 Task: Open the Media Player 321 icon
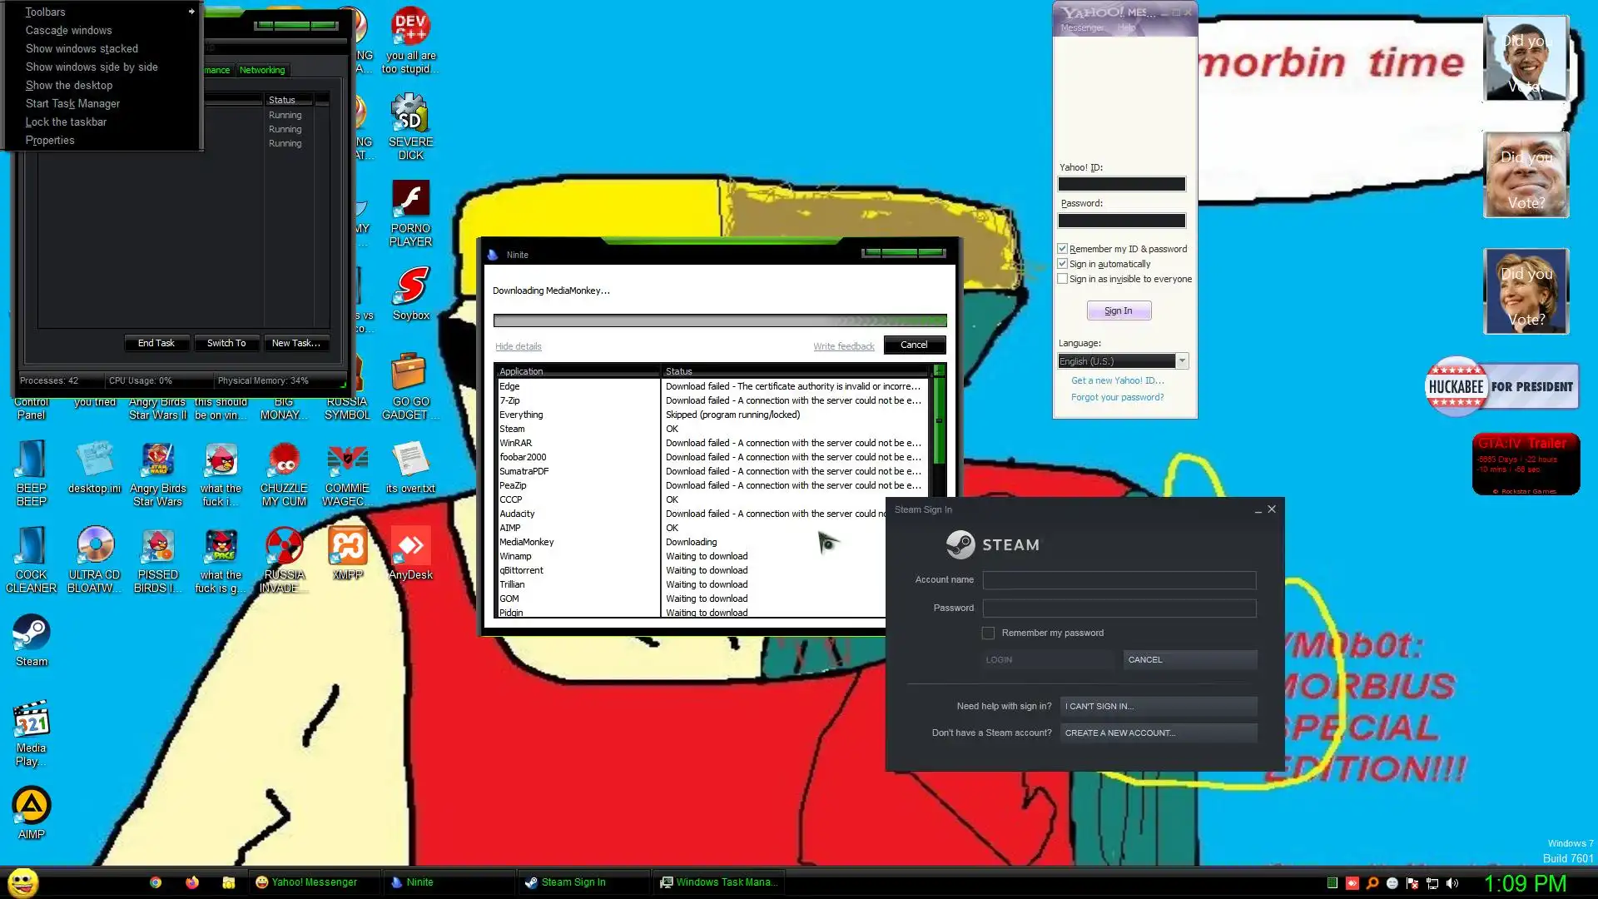(32, 721)
